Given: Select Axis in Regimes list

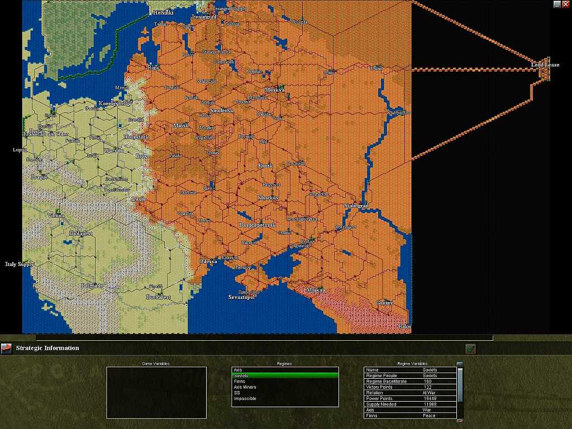Looking at the screenshot, I should tap(285, 370).
